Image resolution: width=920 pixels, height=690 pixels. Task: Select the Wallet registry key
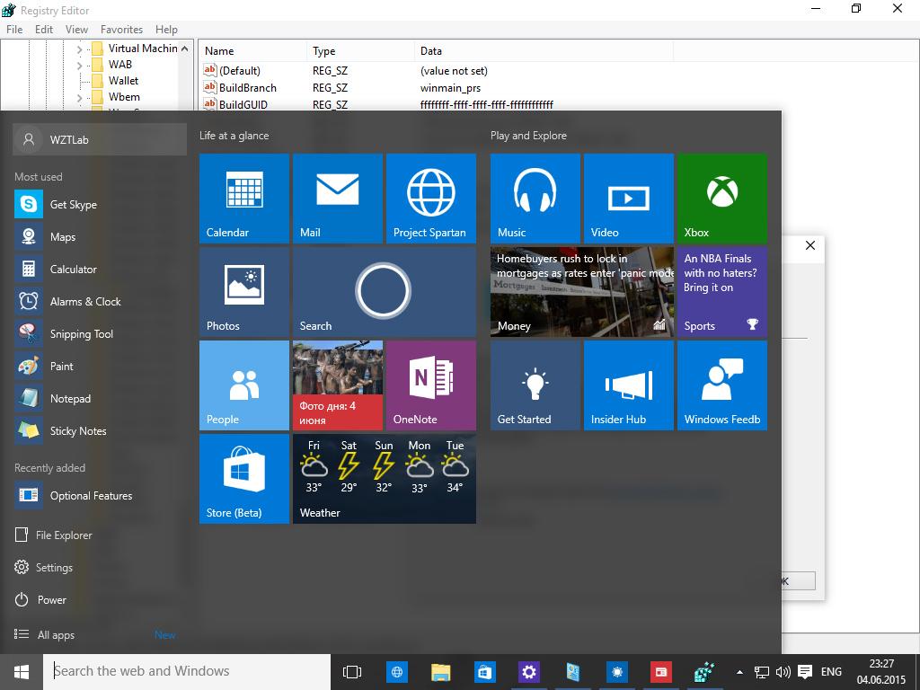123,81
